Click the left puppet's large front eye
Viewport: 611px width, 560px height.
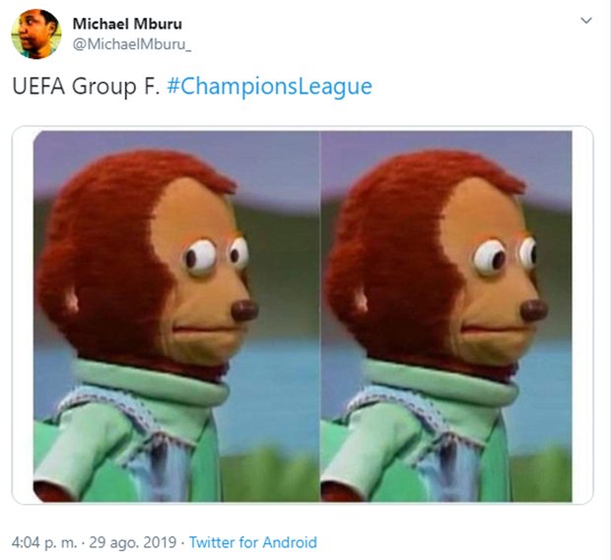click(200, 257)
